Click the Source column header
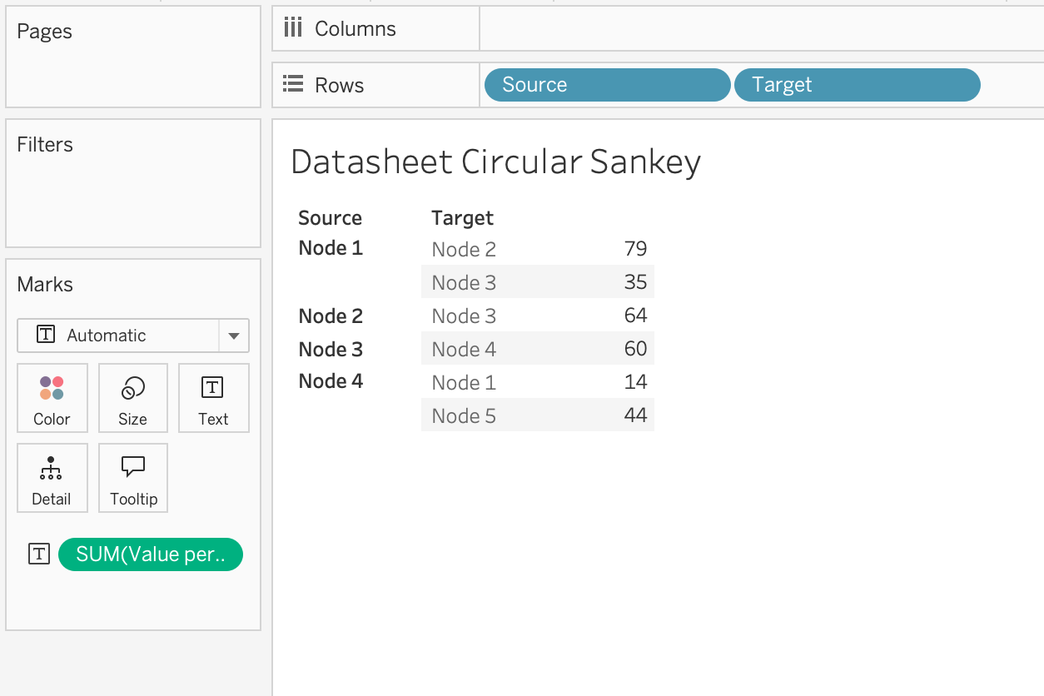The height and width of the screenshot is (696, 1044). tap(330, 218)
